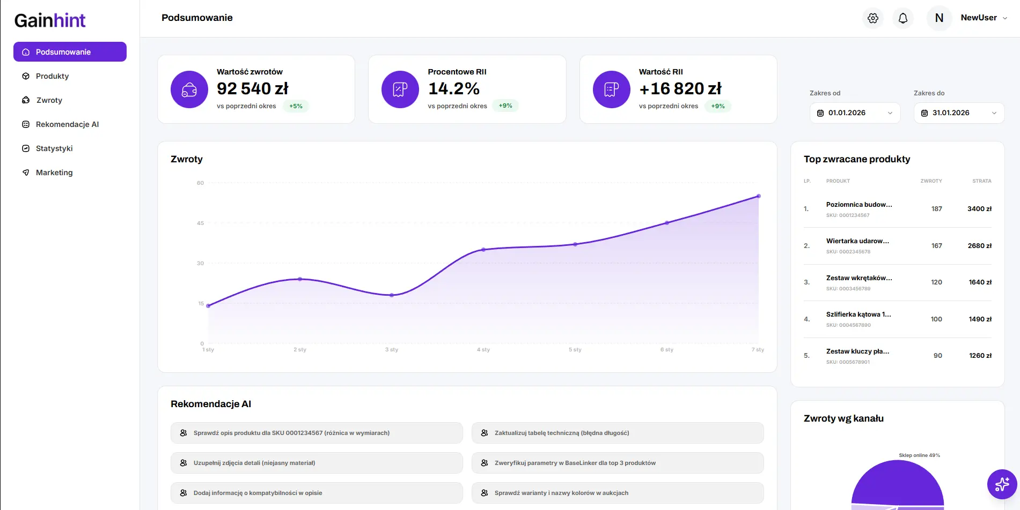Screen dimensions: 1020x510
Task: Expand the NewUser account dropdown
Action: point(1005,18)
